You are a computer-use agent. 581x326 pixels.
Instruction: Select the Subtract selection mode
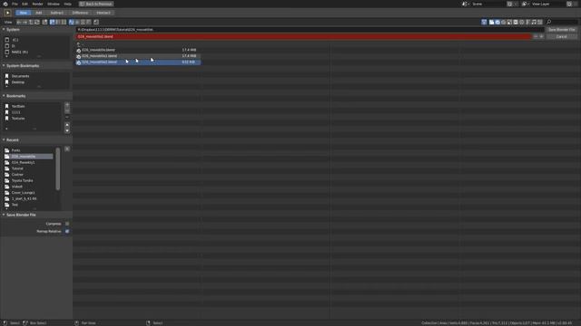point(56,13)
